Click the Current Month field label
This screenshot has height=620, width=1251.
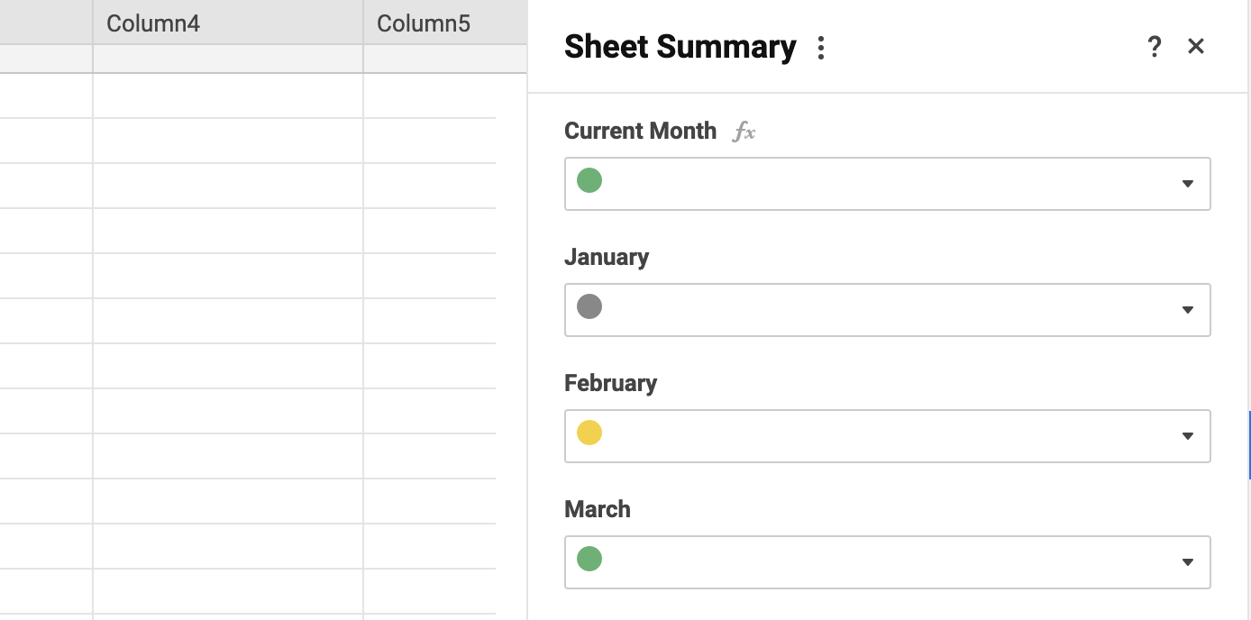coord(640,131)
